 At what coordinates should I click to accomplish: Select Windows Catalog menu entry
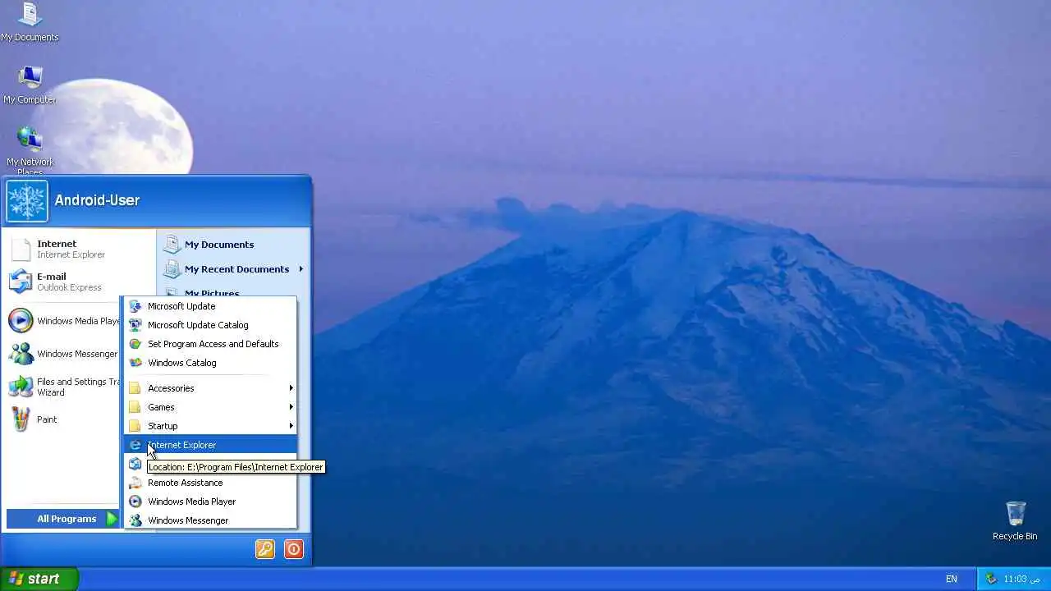[x=210, y=363]
